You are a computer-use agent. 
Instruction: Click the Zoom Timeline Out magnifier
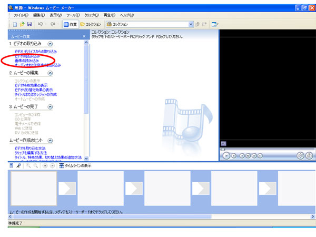(x=35, y=166)
